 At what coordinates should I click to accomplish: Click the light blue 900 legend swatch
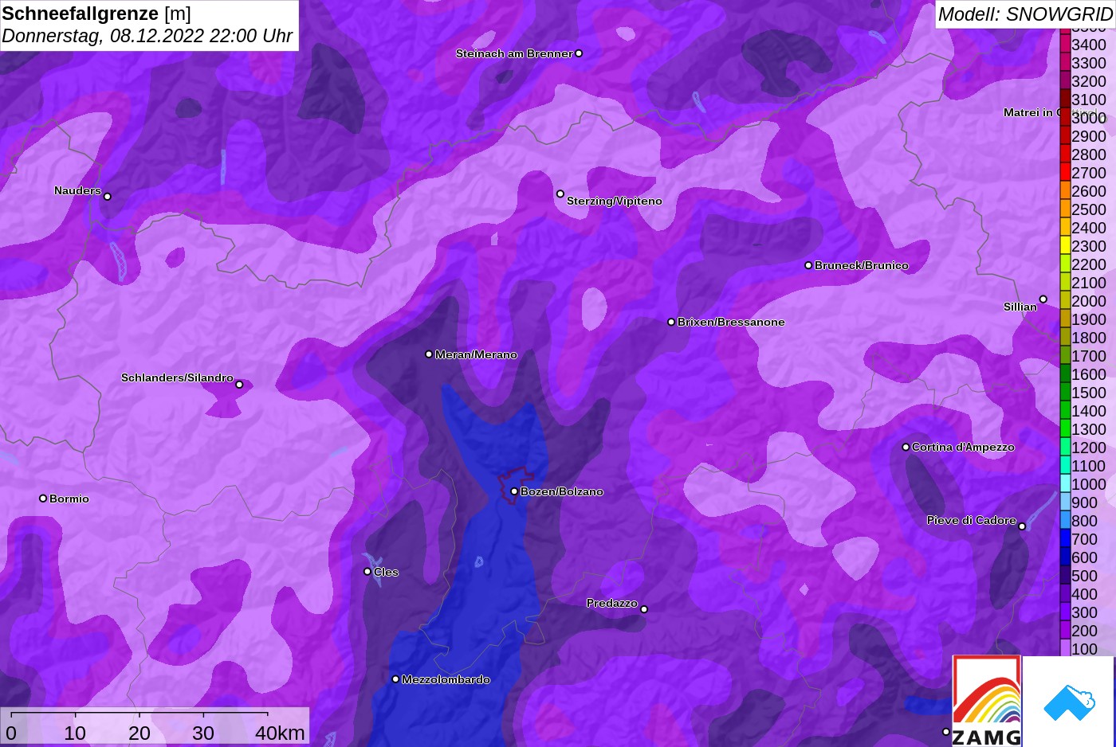pos(1065,503)
